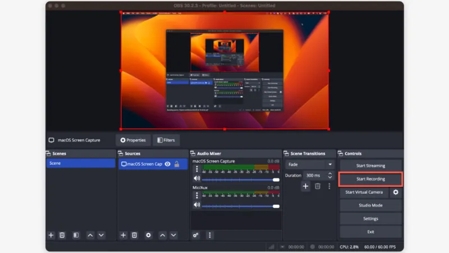
Task: Click the CPU: 2.8% status text
Action: pos(349,247)
